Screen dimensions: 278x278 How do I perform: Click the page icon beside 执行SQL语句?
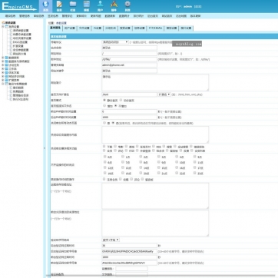pyautogui.click(x=11, y=99)
